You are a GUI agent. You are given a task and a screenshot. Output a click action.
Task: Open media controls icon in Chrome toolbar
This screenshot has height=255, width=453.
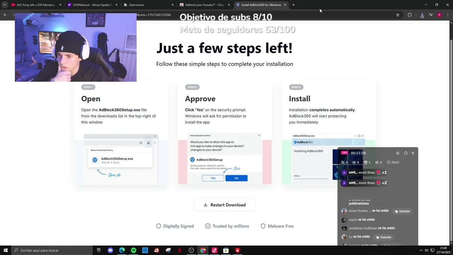(431, 15)
